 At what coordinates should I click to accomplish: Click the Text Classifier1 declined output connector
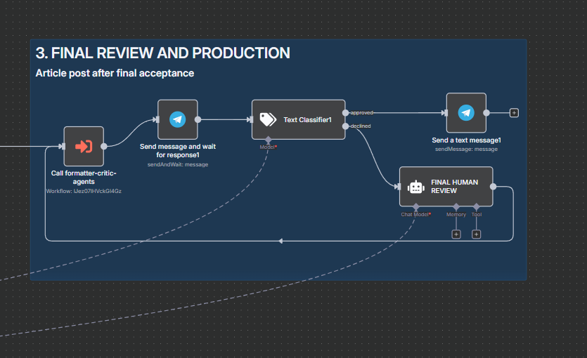(345, 126)
